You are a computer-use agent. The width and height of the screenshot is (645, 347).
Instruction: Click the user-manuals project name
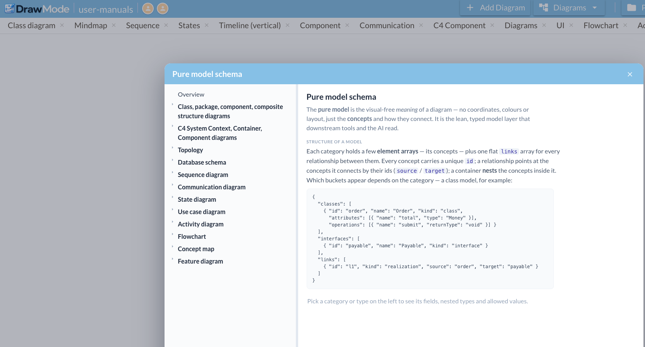(106, 9)
